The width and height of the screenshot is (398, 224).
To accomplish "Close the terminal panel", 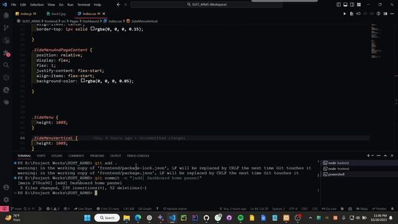I will tap(392, 156).
